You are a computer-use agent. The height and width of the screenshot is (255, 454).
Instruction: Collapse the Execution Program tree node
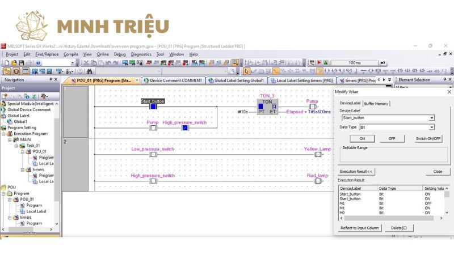4,134
